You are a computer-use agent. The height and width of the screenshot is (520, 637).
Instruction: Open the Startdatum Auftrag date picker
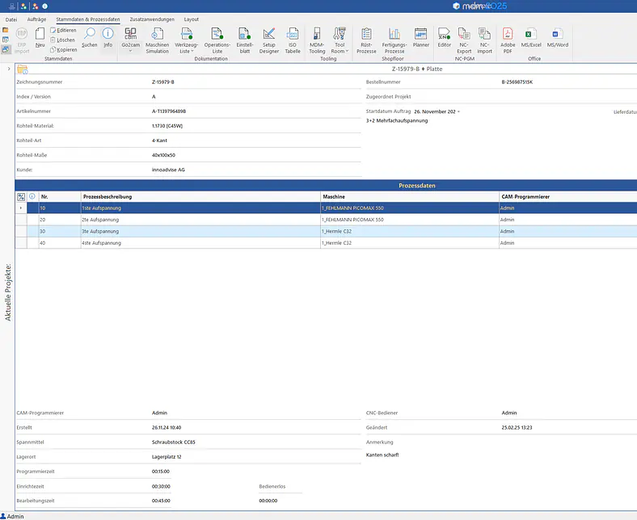(458, 111)
